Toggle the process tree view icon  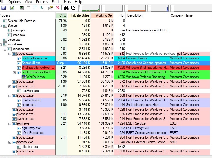pyautogui.click(x=29, y=8)
